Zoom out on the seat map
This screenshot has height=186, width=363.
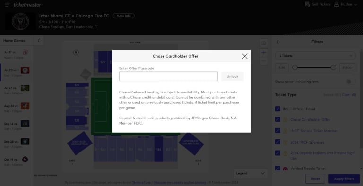(x=264, y=61)
